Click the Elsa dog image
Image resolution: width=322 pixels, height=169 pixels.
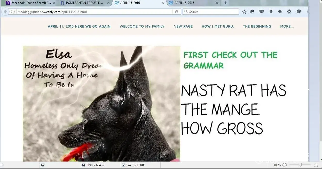tap(101, 104)
